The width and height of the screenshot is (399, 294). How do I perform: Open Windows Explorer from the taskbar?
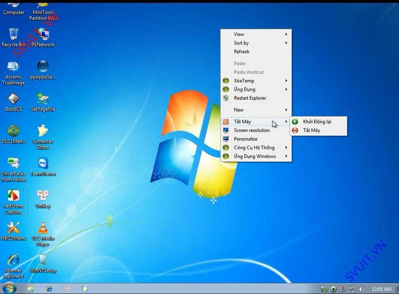31,289
